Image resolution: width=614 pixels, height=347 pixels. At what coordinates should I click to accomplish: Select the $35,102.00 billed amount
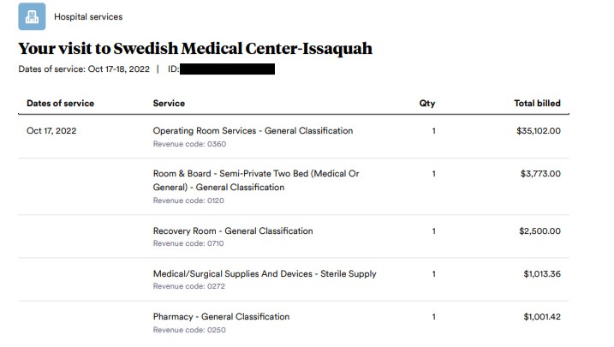tap(539, 131)
